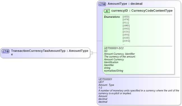
Task: Select the [AOA] enumeration value
Action: pos(126,32)
